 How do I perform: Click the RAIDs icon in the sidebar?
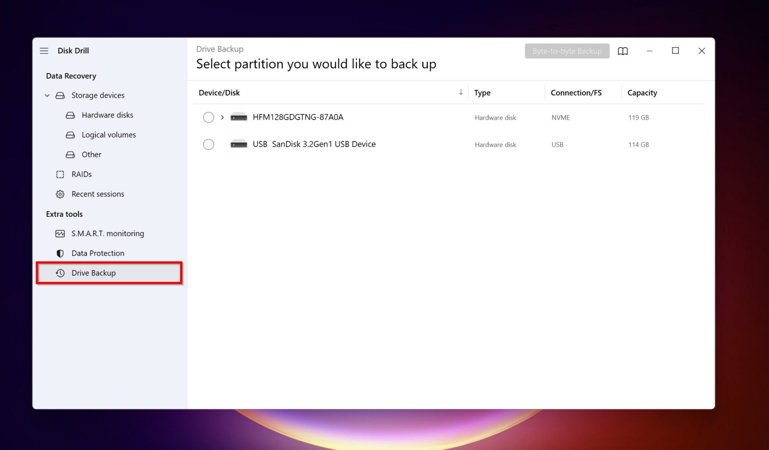click(60, 174)
